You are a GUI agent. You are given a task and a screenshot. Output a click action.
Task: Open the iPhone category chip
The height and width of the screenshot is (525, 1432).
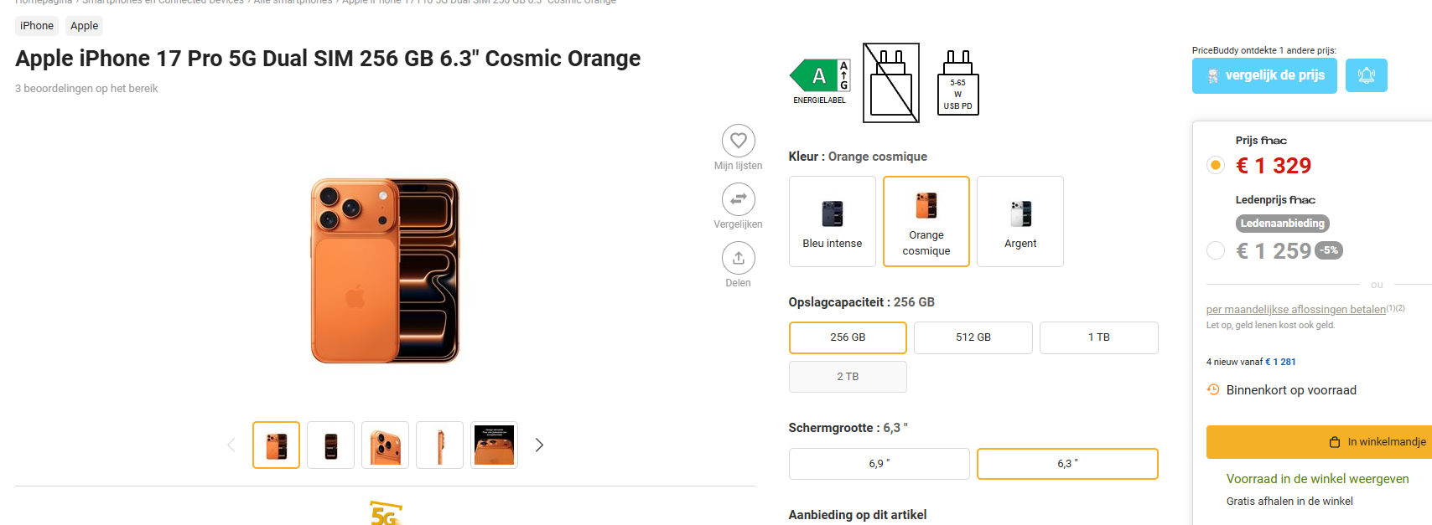(x=36, y=26)
